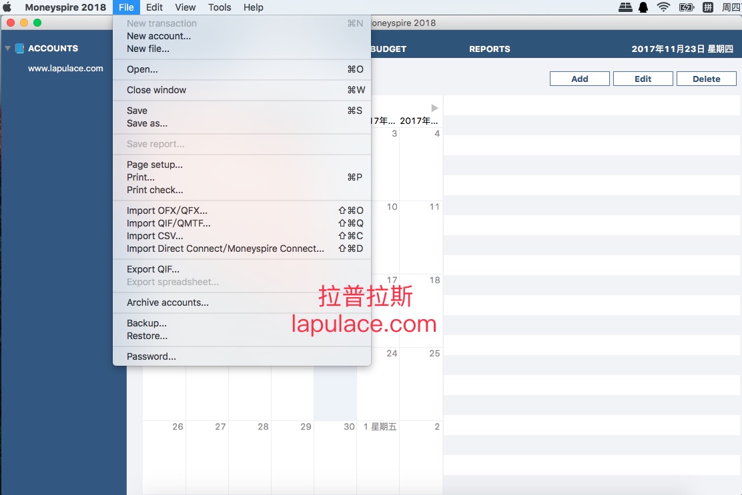Open the Help menu

(x=253, y=7)
